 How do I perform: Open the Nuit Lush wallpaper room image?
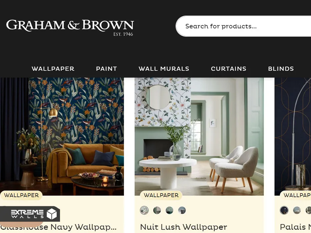click(199, 136)
